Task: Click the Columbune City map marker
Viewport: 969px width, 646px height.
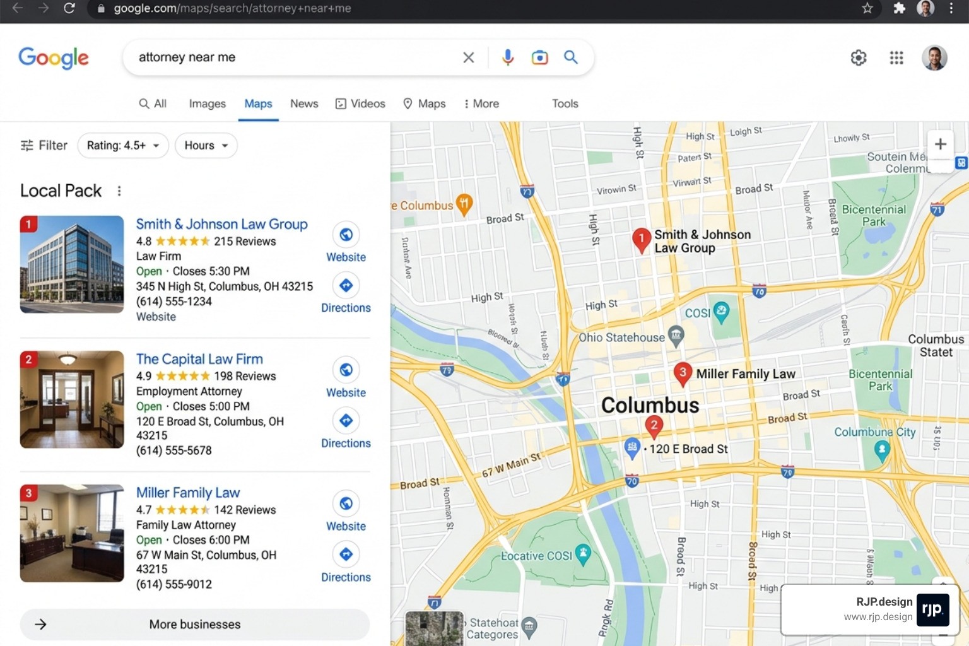Action: point(882,450)
